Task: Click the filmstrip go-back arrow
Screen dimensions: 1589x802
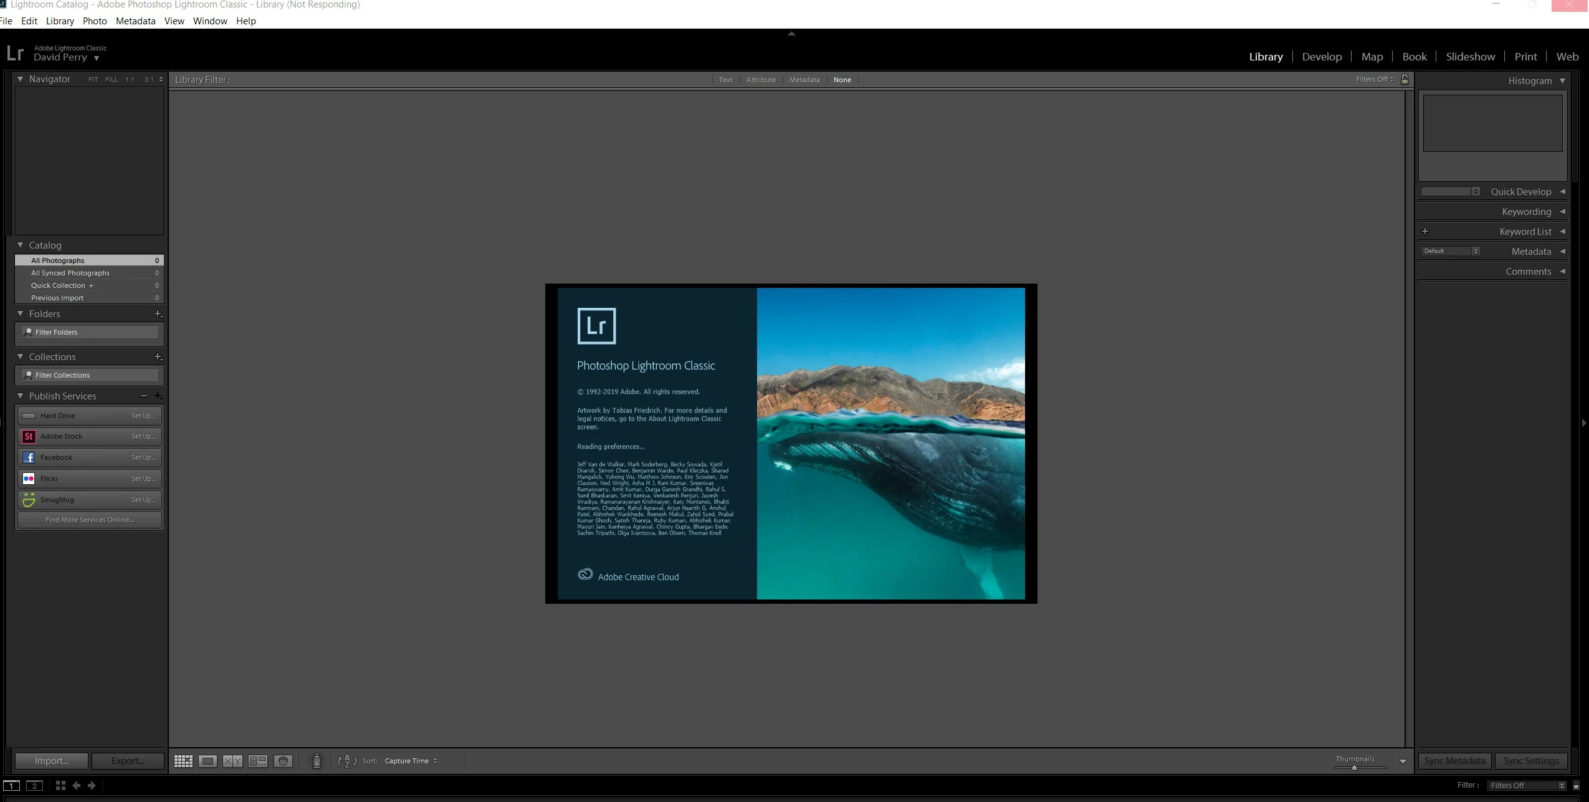Action: (x=77, y=786)
